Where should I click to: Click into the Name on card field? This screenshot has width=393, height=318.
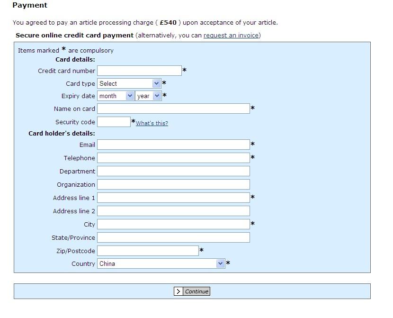pos(173,109)
